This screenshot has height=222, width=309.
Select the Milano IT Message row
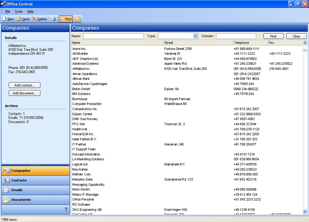pyautogui.click(x=187, y=195)
